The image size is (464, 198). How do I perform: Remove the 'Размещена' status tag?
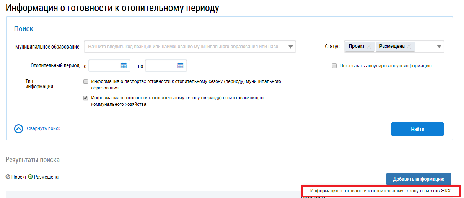[409, 46]
